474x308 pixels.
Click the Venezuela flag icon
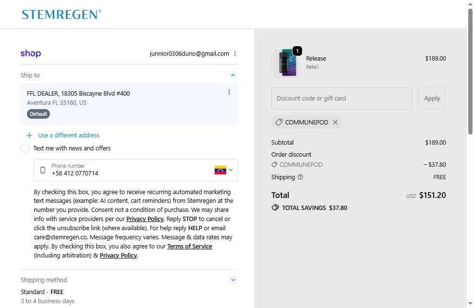coord(220,170)
